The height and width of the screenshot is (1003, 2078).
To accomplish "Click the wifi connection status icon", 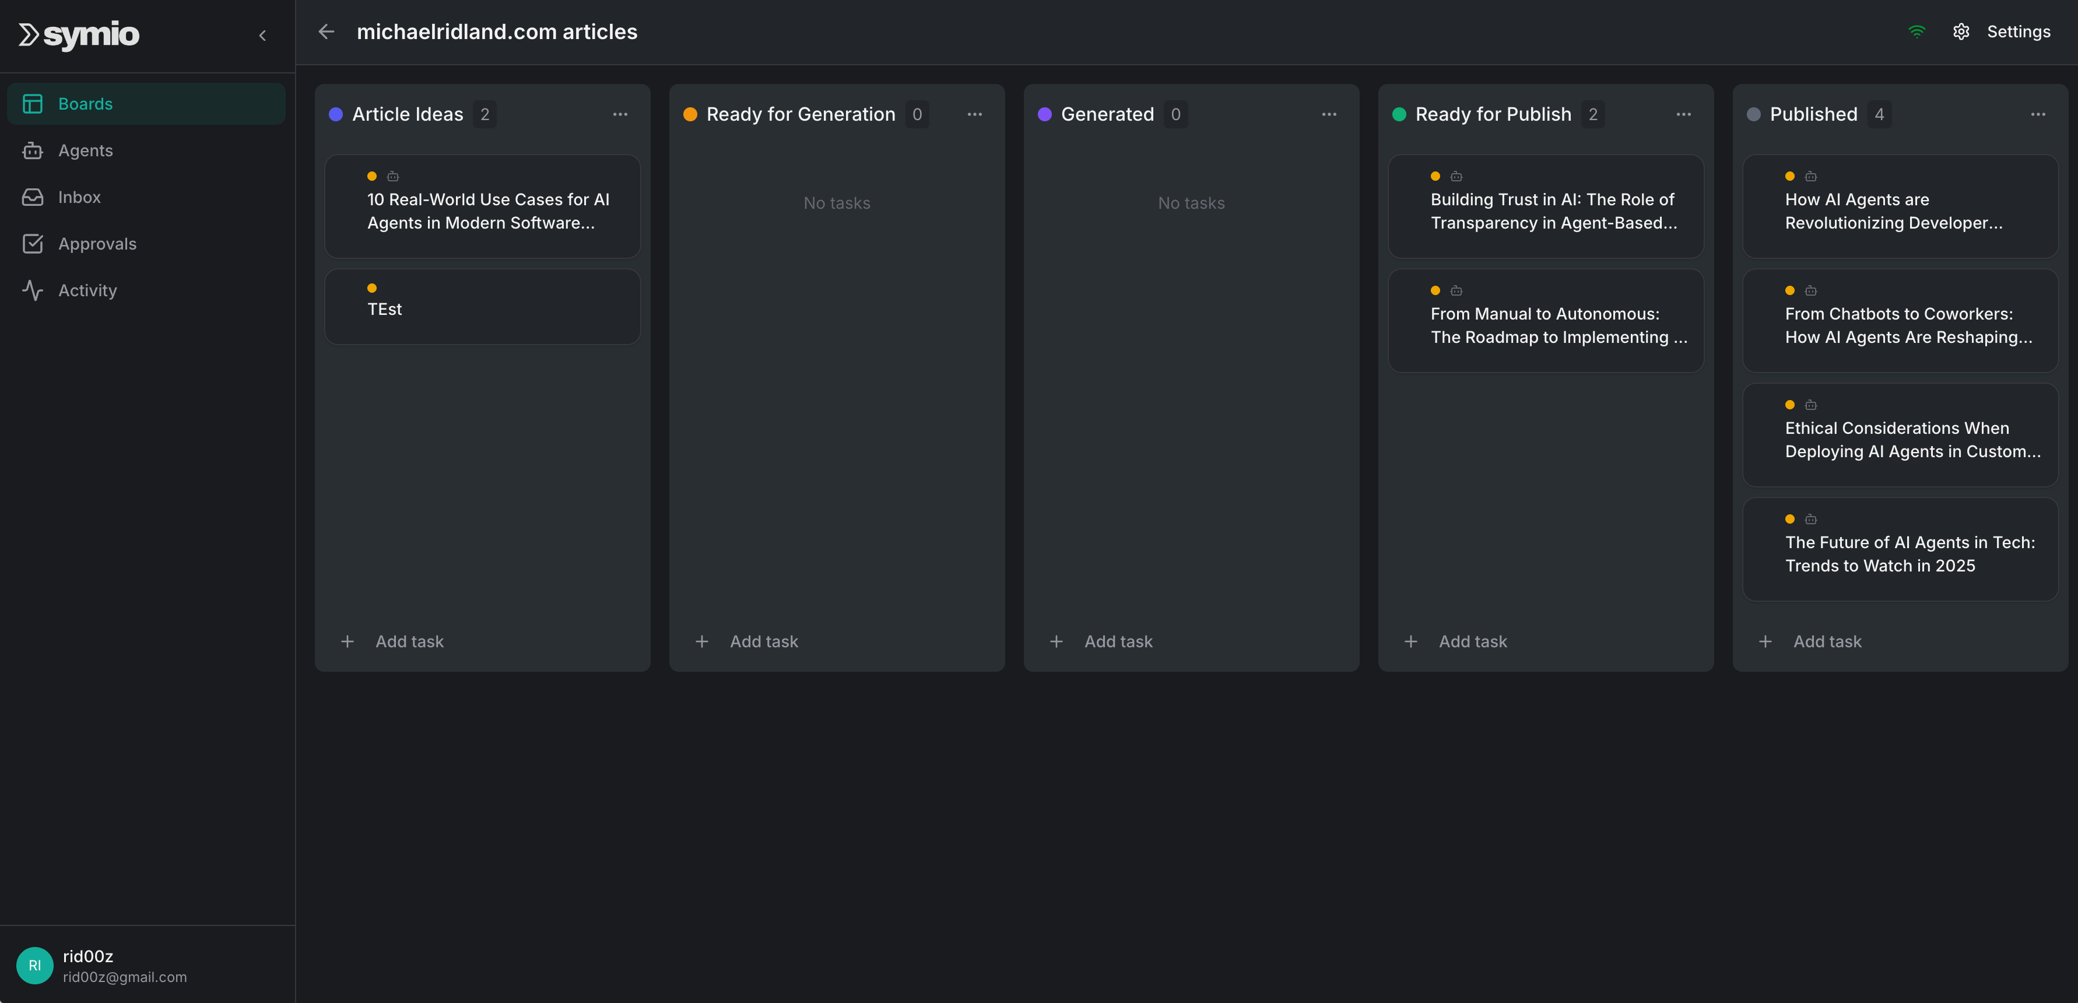I will 1916,31.
